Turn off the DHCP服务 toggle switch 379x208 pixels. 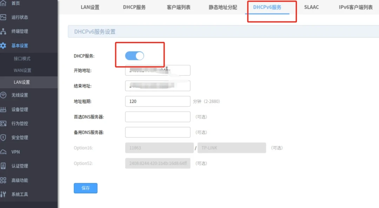(134, 56)
